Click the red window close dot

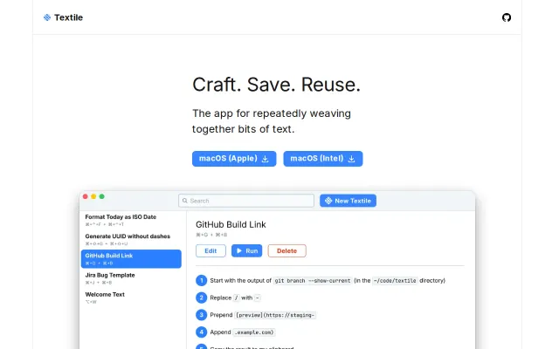point(86,196)
